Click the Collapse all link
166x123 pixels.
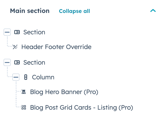click(74, 11)
